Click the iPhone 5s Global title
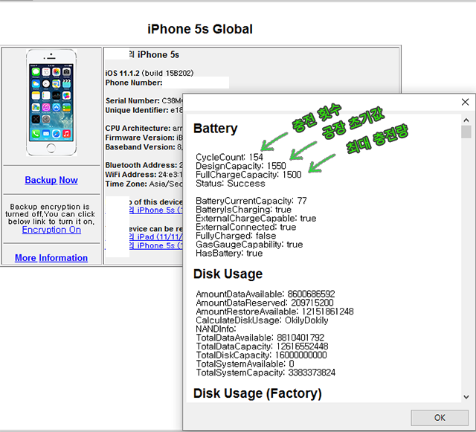 click(x=200, y=29)
